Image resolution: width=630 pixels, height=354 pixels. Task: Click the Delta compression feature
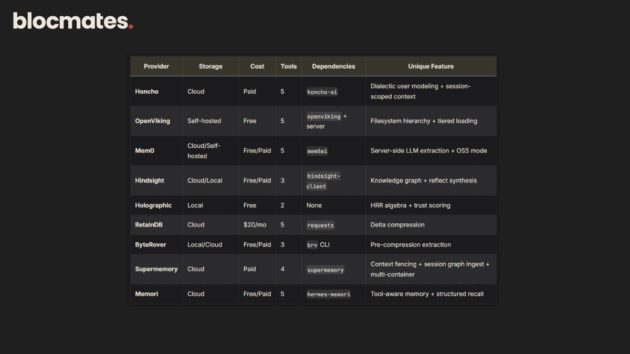pyautogui.click(x=397, y=225)
